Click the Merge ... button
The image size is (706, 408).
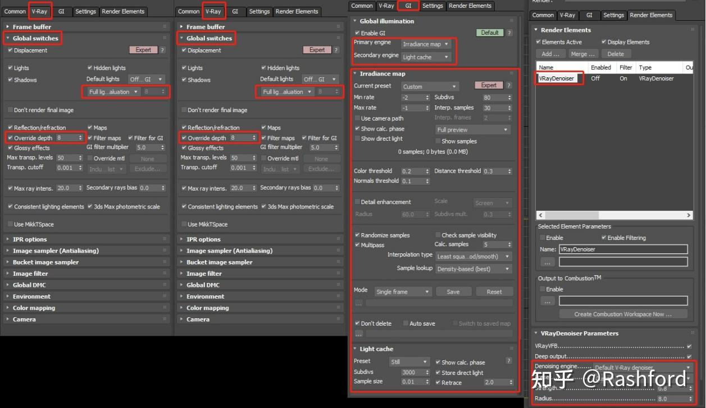point(582,54)
